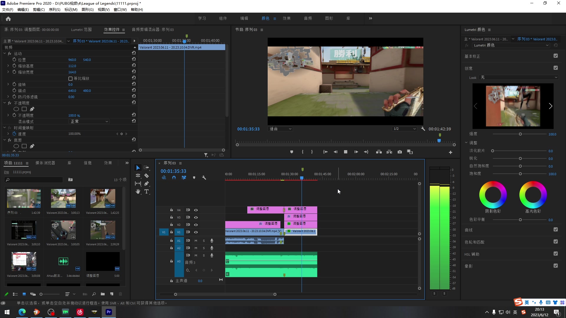
Task: Stop playback in program monitor
Action: 345,152
